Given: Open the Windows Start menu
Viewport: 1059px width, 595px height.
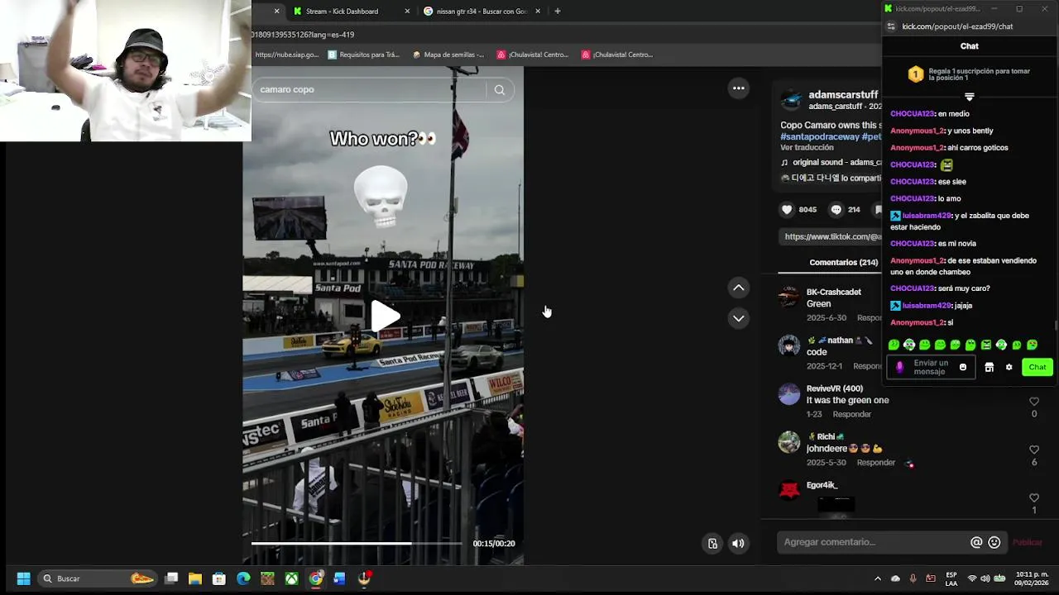Looking at the screenshot, I should [23, 578].
